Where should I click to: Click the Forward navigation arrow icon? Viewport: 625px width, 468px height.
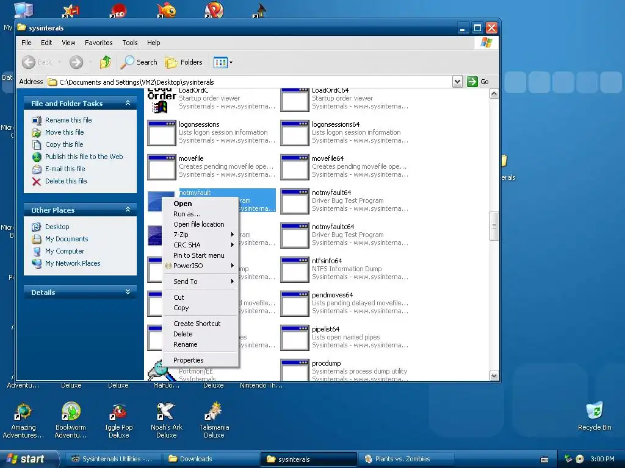[76, 62]
